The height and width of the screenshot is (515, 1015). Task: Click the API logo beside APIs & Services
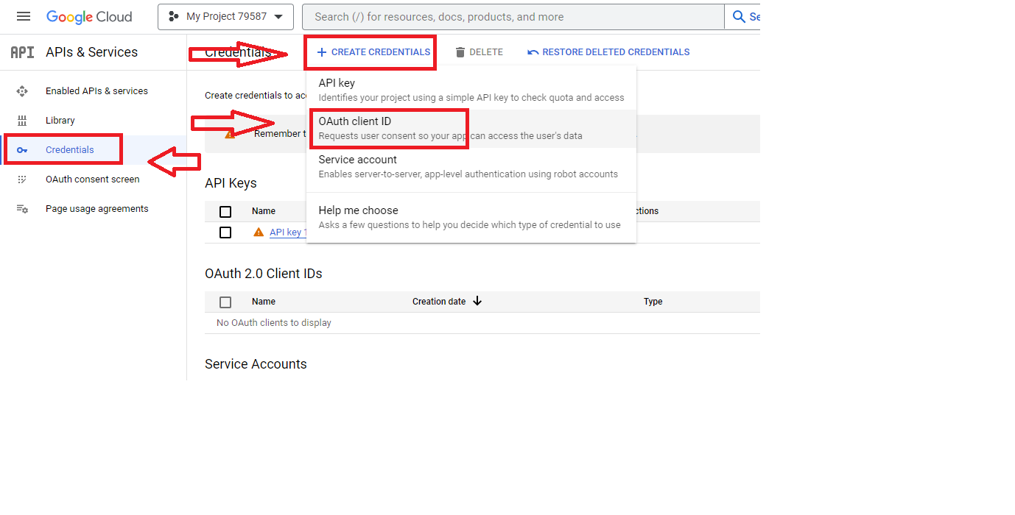coord(22,52)
